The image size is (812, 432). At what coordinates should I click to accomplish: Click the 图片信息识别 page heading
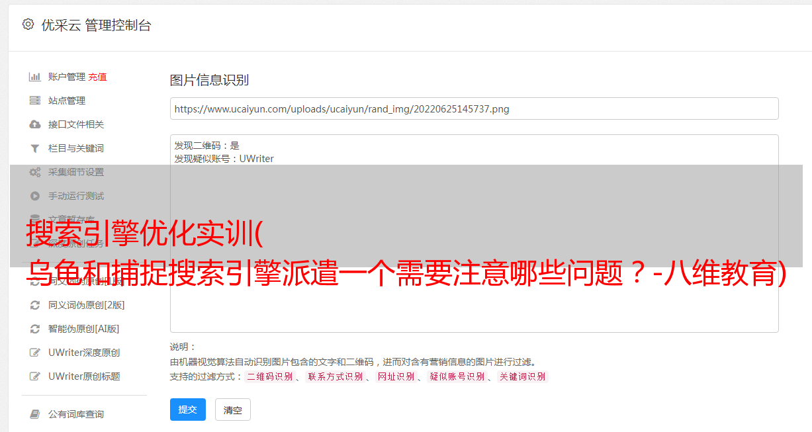pyautogui.click(x=209, y=80)
